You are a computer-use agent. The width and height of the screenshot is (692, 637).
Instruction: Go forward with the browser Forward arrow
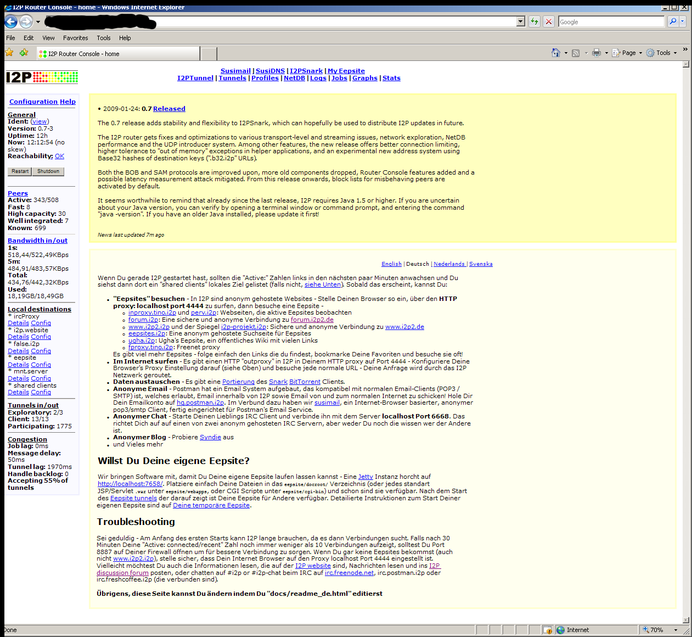(x=26, y=21)
